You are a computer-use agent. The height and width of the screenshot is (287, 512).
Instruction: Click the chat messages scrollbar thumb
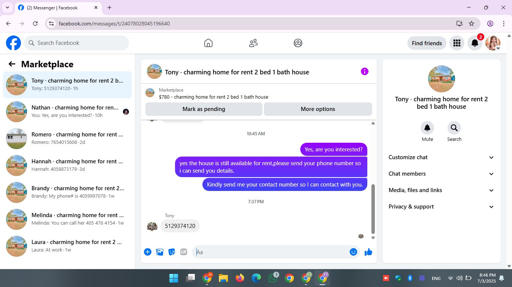click(373, 209)
